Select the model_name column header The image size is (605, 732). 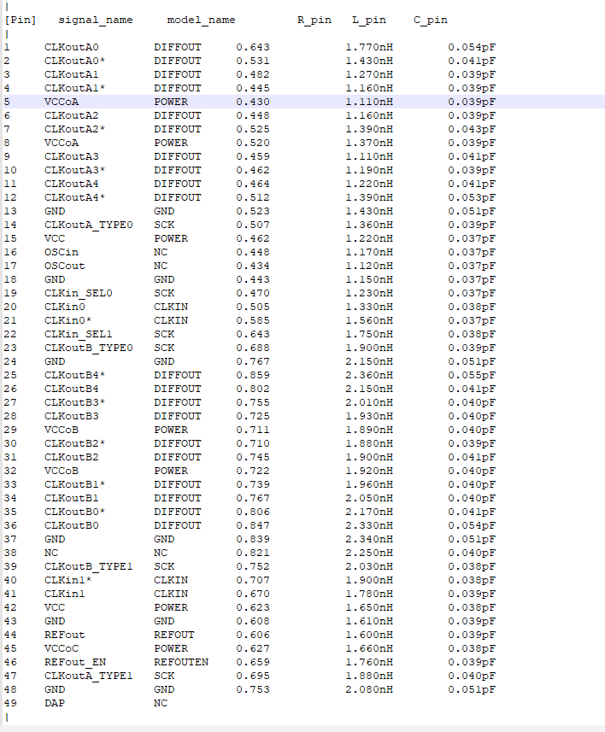[x=202, y=20]
